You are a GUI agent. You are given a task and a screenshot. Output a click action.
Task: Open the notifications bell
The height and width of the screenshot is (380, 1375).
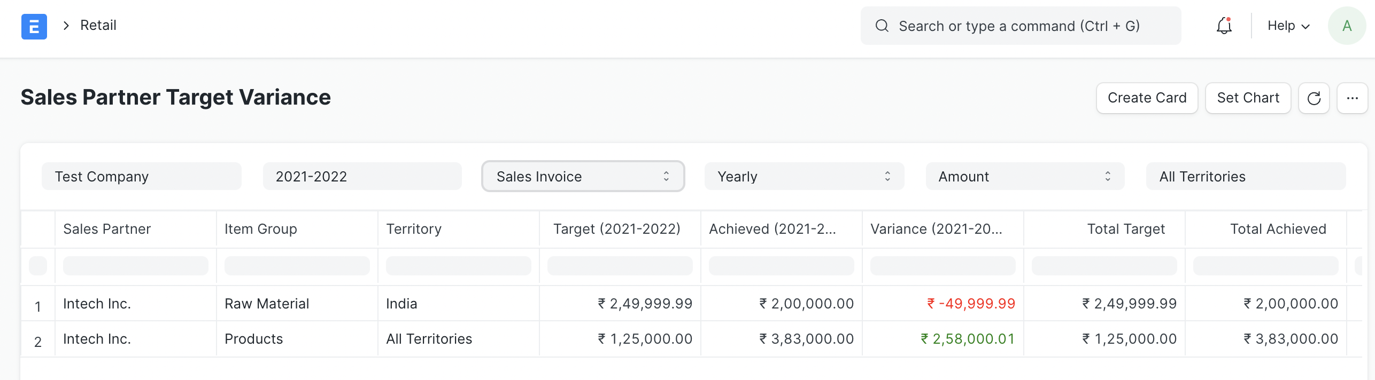coord(1224,26)
